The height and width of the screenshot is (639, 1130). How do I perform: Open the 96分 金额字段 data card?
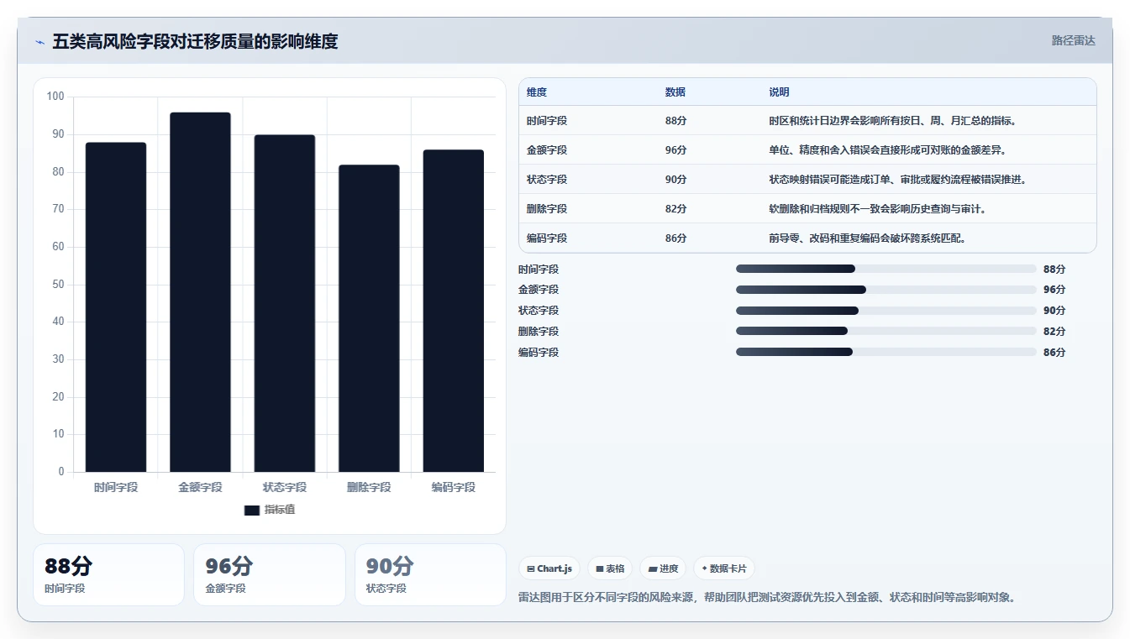point(270,574)
